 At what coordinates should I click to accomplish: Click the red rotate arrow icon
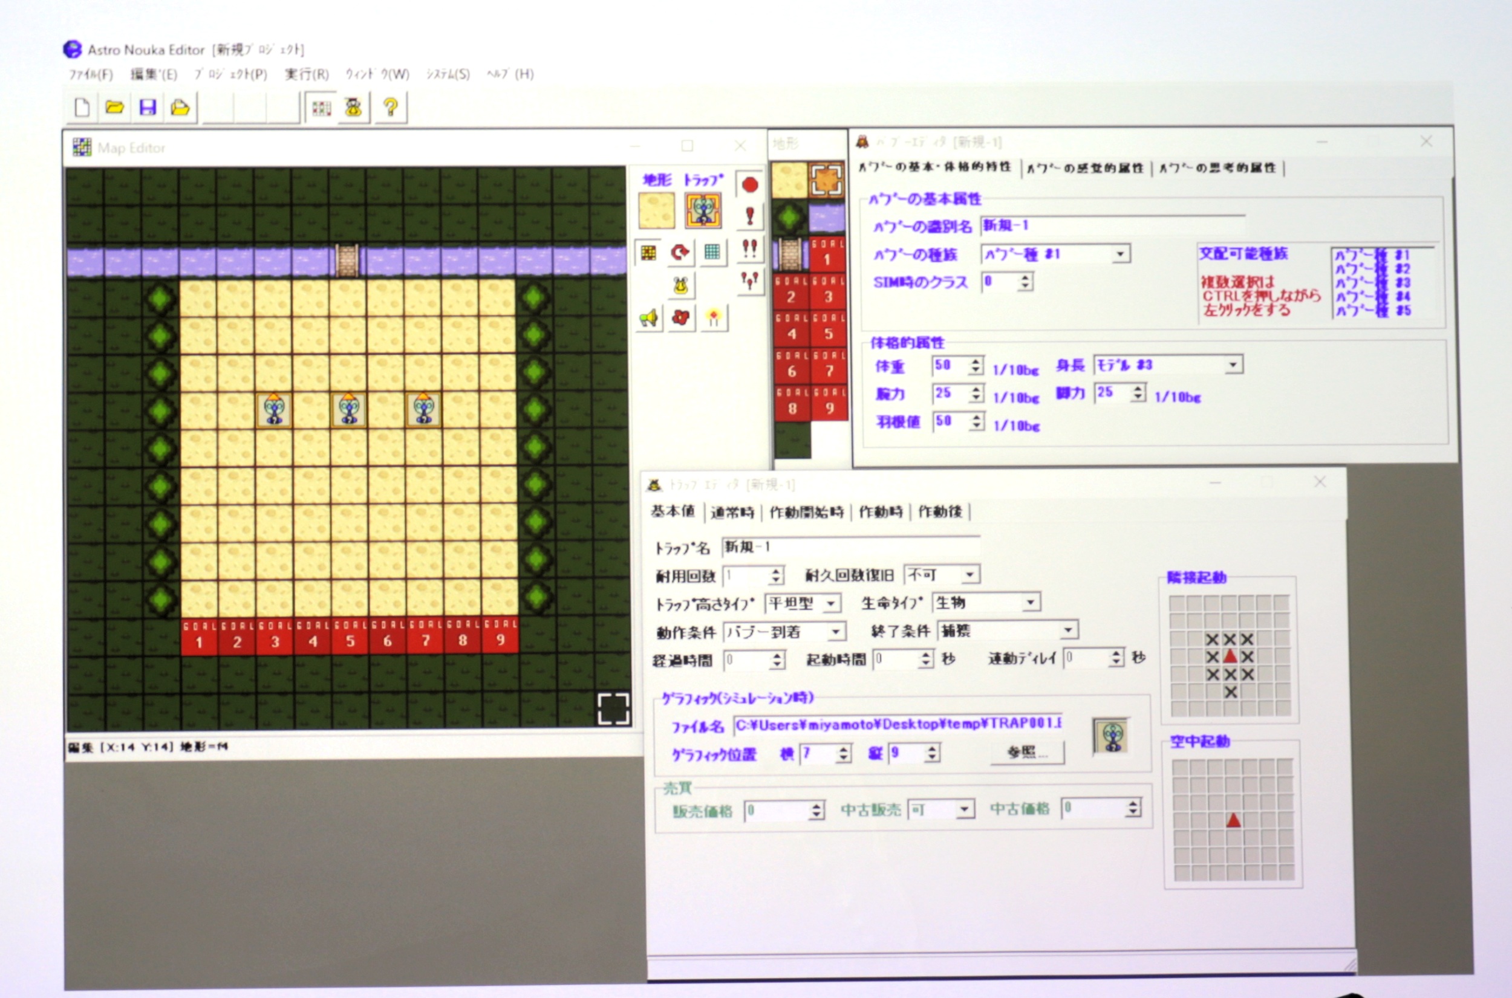[x=680, y=252]
